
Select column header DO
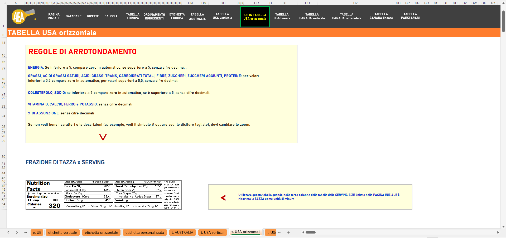click(223, 3)
